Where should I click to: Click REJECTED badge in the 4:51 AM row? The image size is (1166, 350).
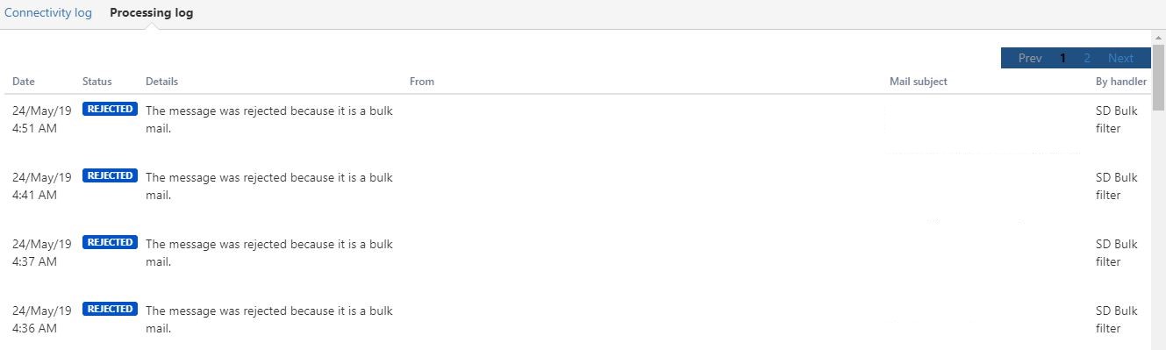point(110,110)
